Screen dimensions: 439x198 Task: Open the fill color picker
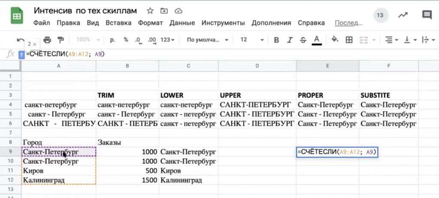335,40
